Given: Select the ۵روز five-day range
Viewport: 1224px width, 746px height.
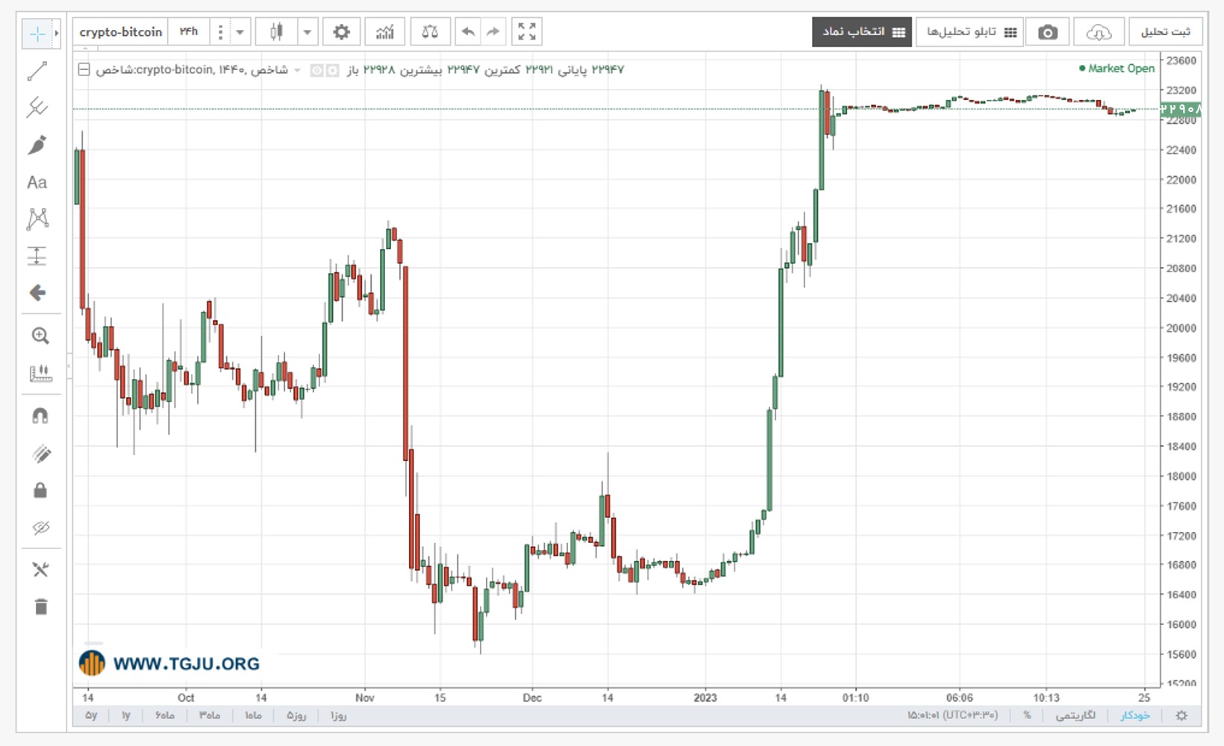Looking at the screenshot, I should click(296, 715).
